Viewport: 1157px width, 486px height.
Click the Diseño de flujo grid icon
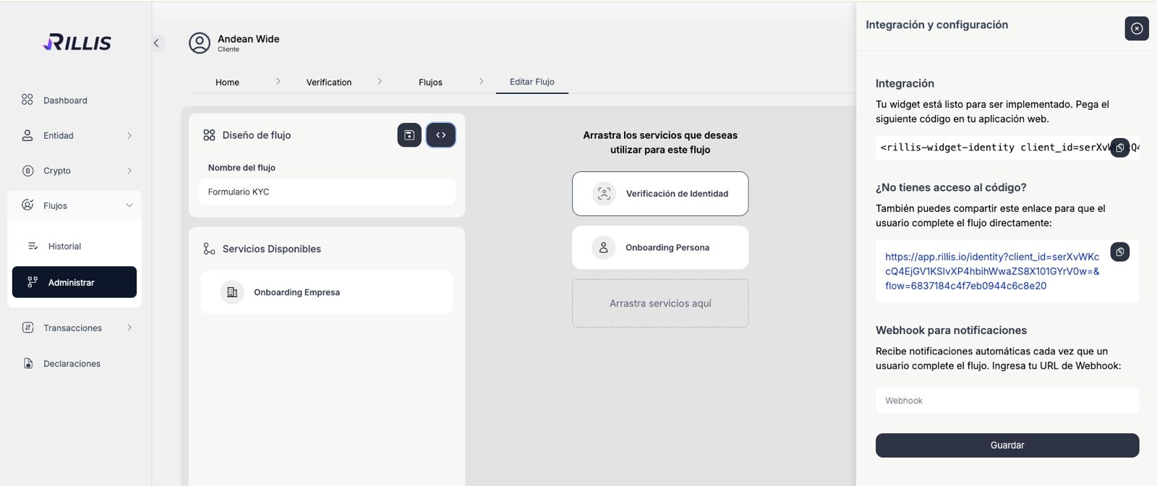(x=209, y=135)
